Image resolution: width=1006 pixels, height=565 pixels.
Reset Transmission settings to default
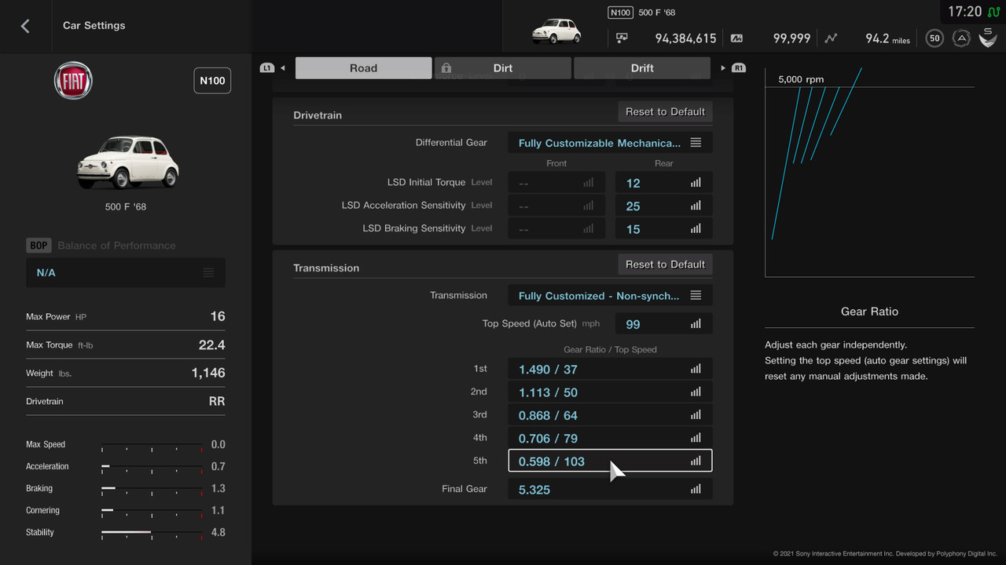(x=665, y=264)
